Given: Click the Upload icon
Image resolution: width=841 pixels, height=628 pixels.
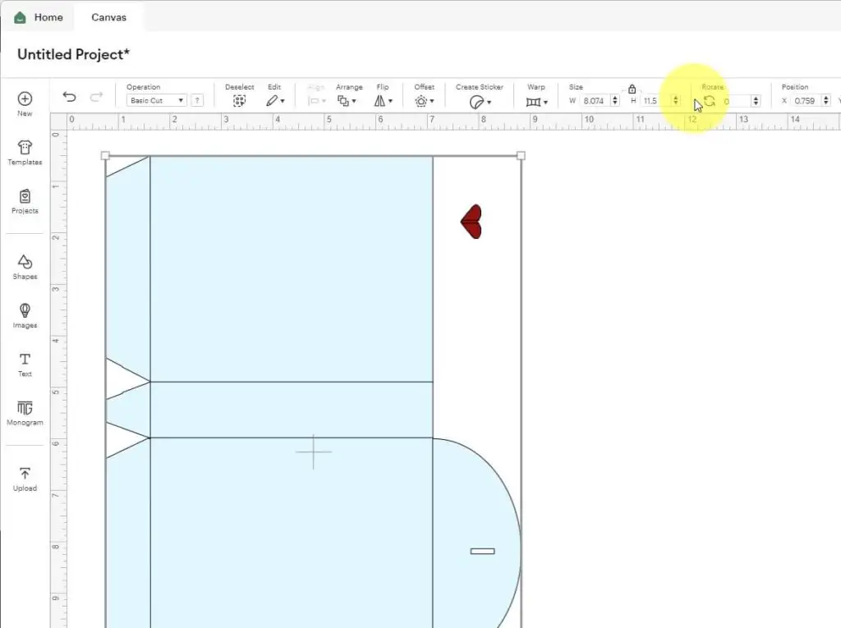Looking at the screenshot, I should (25, 474).
